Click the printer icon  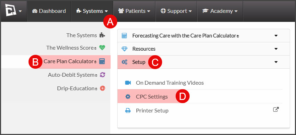tap(128, 110)
